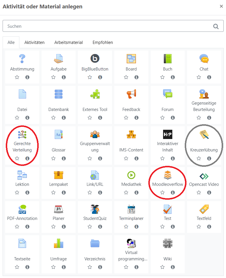Select the BigBlueButton activity icon
226x278 pixels.
click(95, 59)
